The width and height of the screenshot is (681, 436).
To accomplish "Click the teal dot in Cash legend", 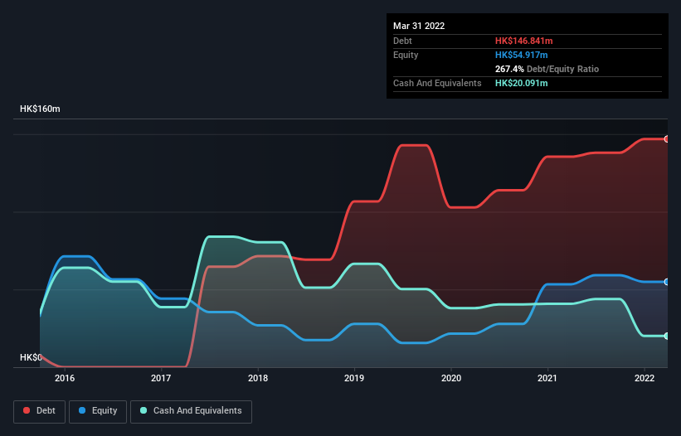I will pyautogui.click(x=143, y=410).
